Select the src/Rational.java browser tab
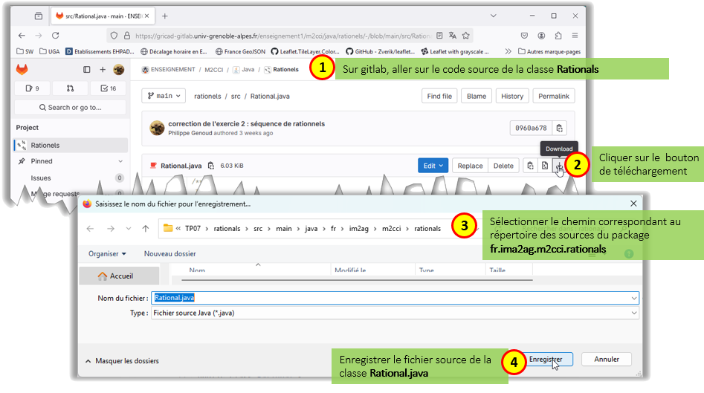704x393 pixels. click(x=103, y=16)
